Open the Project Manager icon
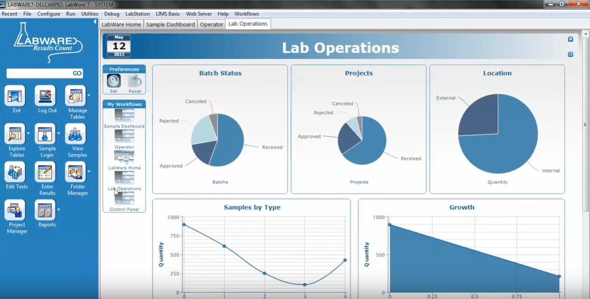The image size is (590, 299). tap(15, 210)
